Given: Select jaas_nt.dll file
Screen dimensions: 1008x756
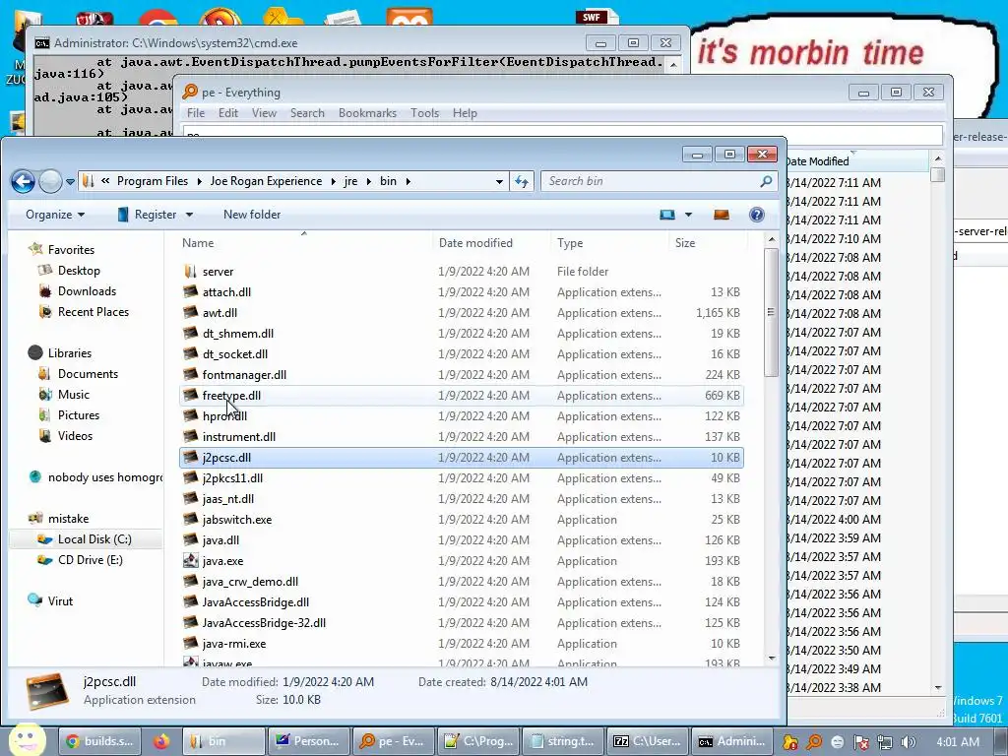Looking at the screenshot, I should click(227, 499).
